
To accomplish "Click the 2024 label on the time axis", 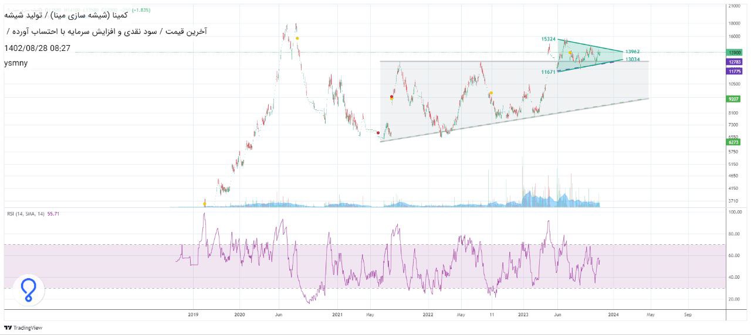I will pos(613,315).
